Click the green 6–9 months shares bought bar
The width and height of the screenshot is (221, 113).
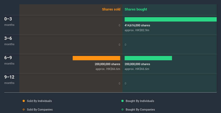[x=148, y=58]
